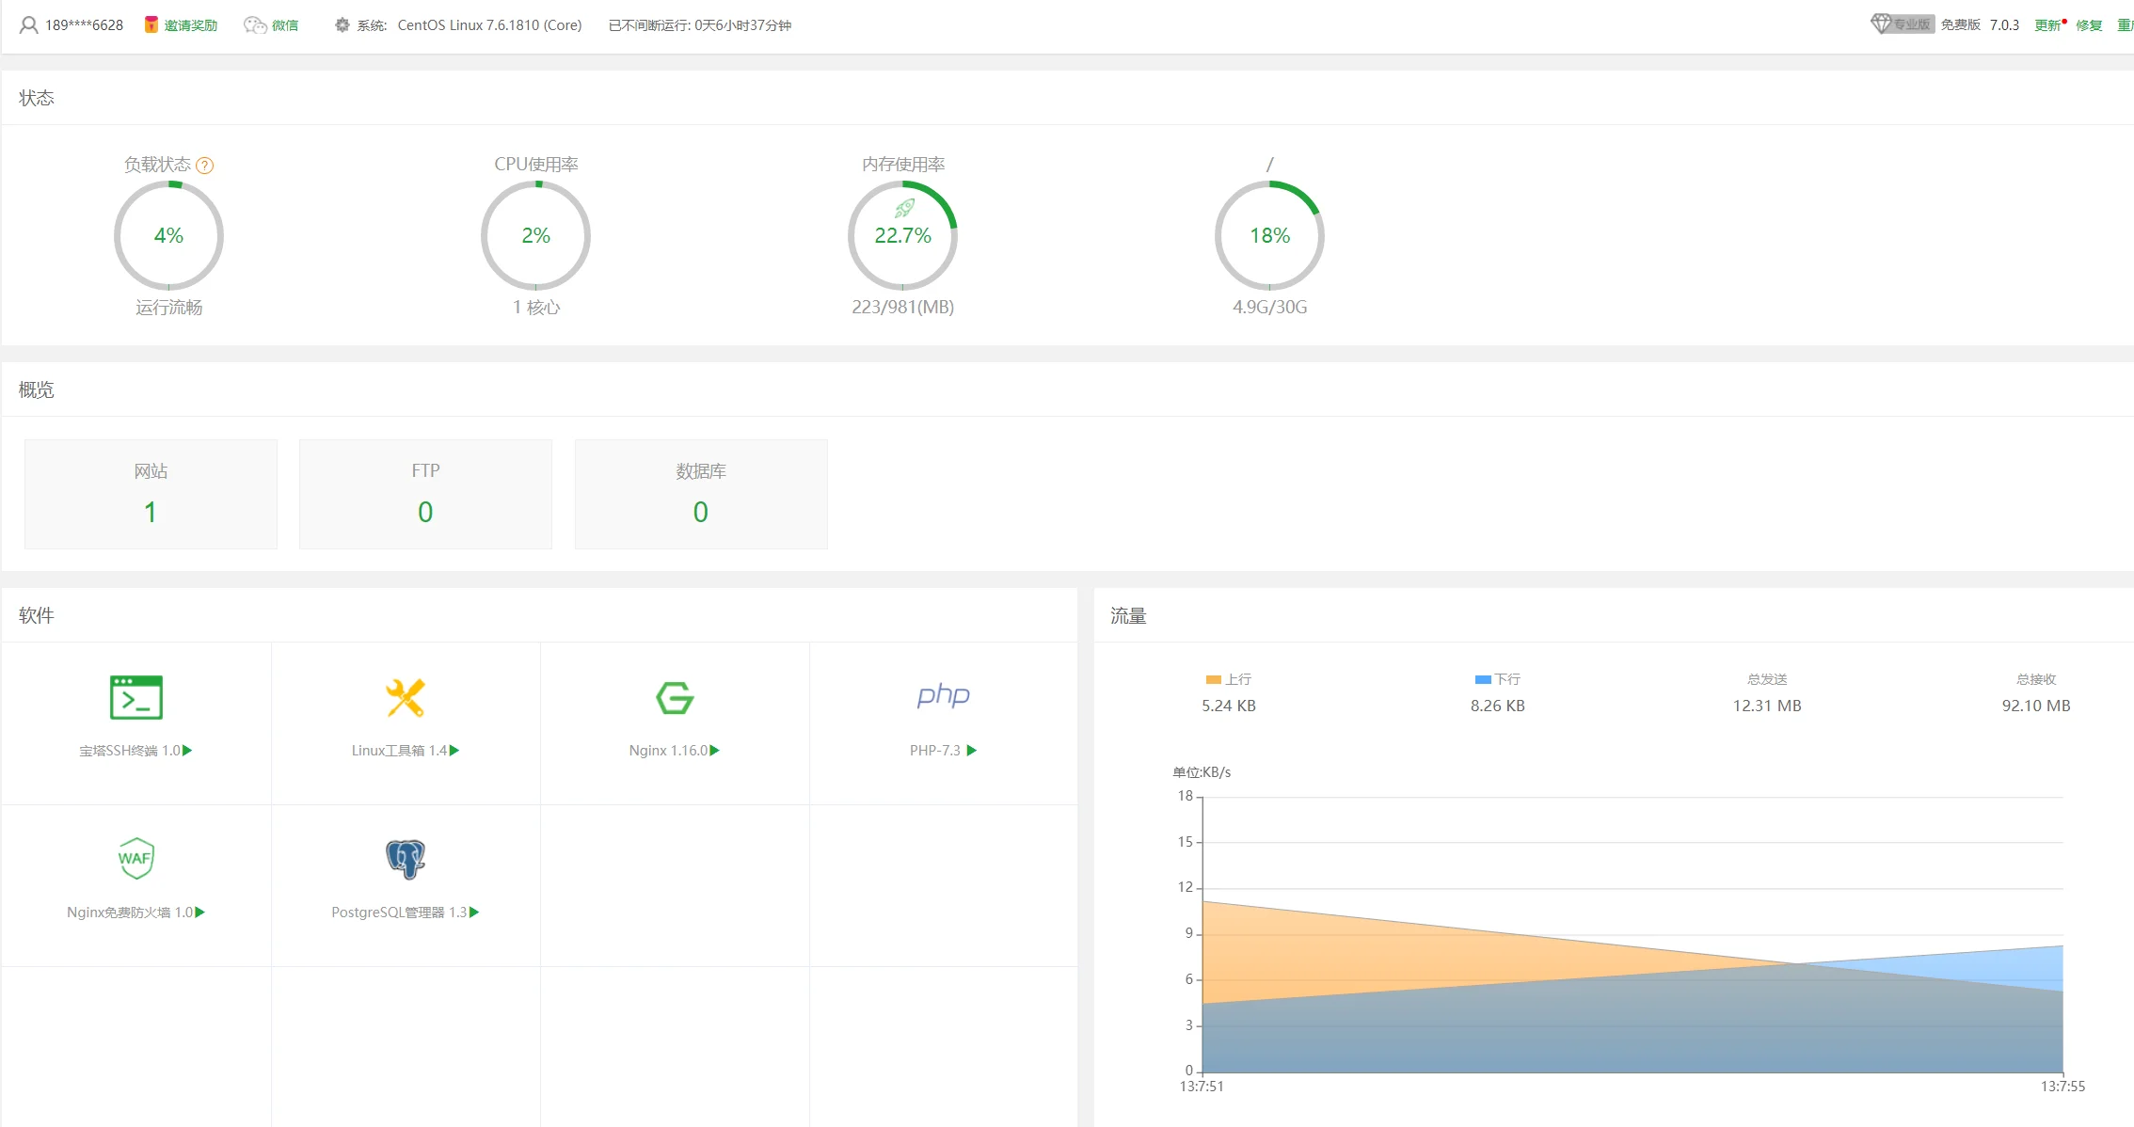The height and width of the screenshot is (1127, 2134).
Task: Click the 更新 update link
Action: (x=2046, y=25)
